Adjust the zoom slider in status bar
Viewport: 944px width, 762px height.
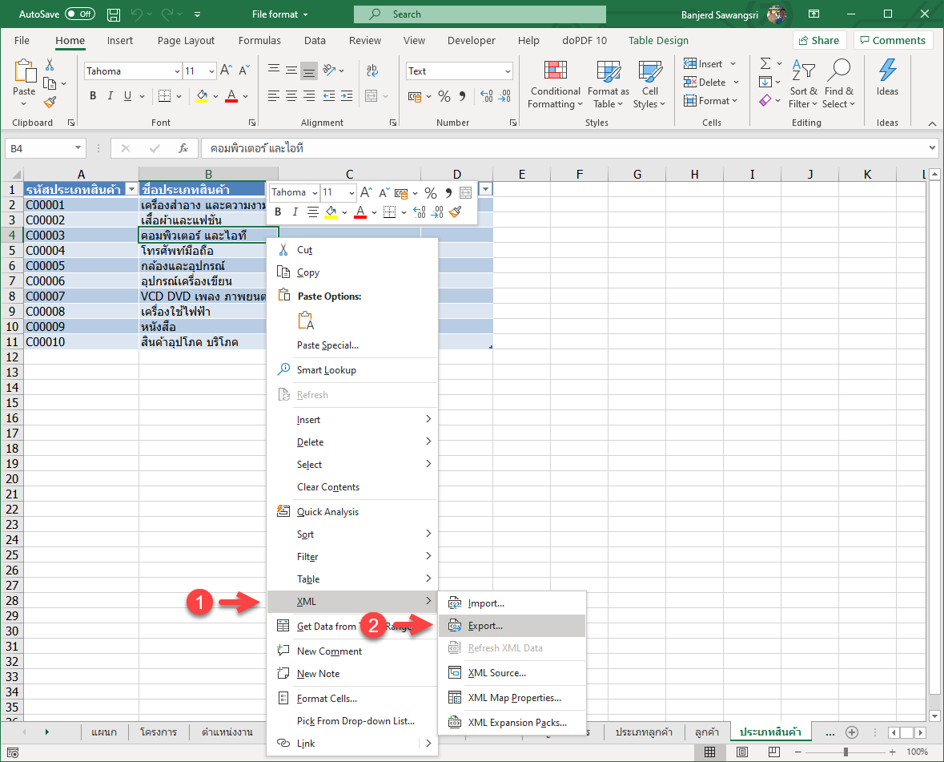[846, 752]
